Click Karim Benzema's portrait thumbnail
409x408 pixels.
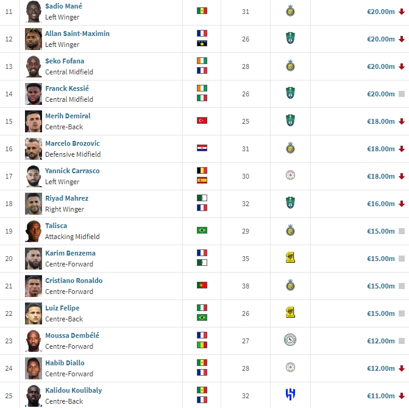[34, 258]
